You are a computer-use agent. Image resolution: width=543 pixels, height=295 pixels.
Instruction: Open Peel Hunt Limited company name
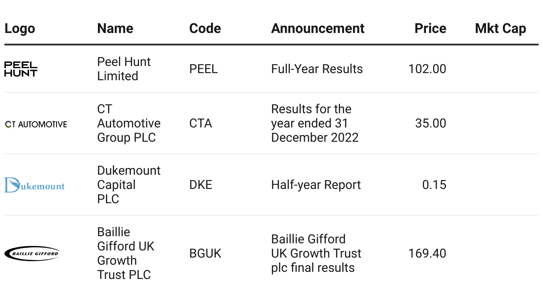click(x=124, y=69)
